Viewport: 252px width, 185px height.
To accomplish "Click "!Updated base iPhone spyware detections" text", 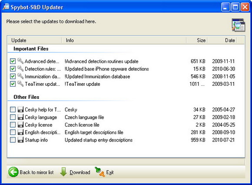I will point(107,69).
